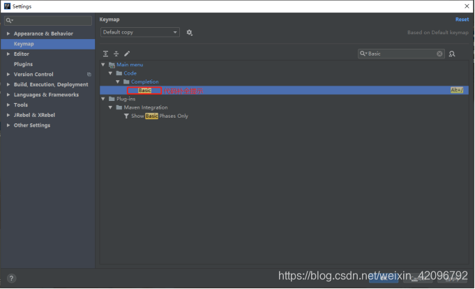Screen dimensions: 475x289
Task: Click the Expand All toolbar icon
Action: pos(105,54)
